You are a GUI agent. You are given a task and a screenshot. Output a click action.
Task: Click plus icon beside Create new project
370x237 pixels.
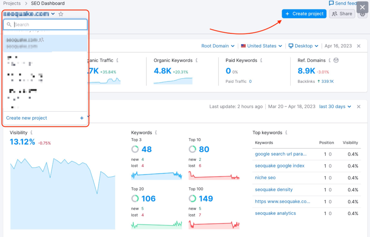pyautogui.click(x=82, y=118)
